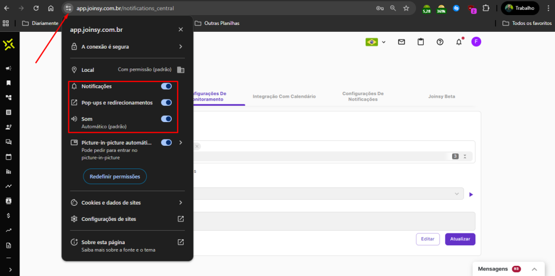The image size is (555, 276).
Task: Disable Pop-ups e redirecionamentos switch
Action: (x=166, y=103)
